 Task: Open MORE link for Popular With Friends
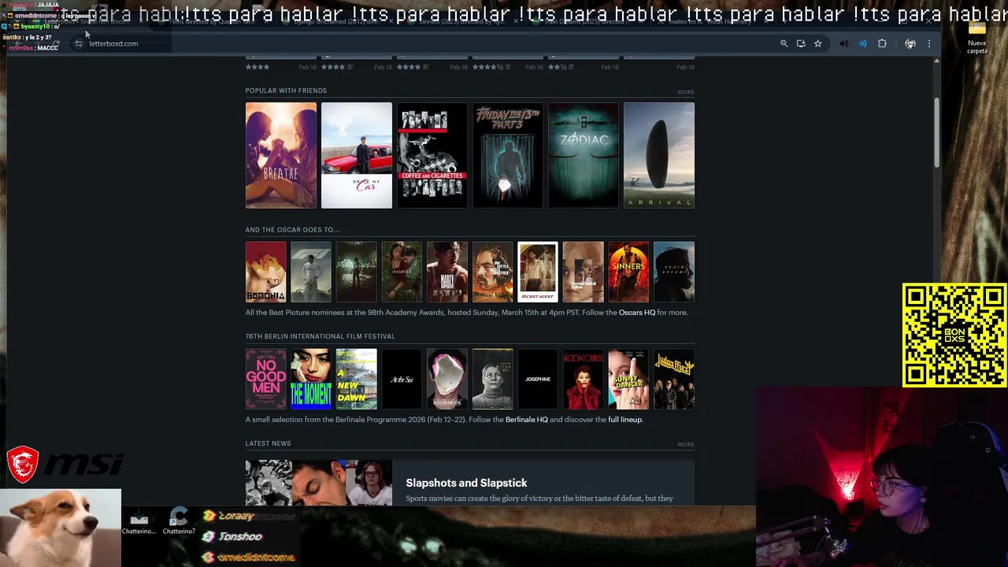pos(685,92)
